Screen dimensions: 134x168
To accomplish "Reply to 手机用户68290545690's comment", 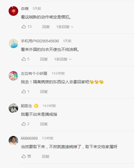I will 44,59.
